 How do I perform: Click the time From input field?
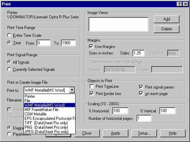tap(44, 43)
